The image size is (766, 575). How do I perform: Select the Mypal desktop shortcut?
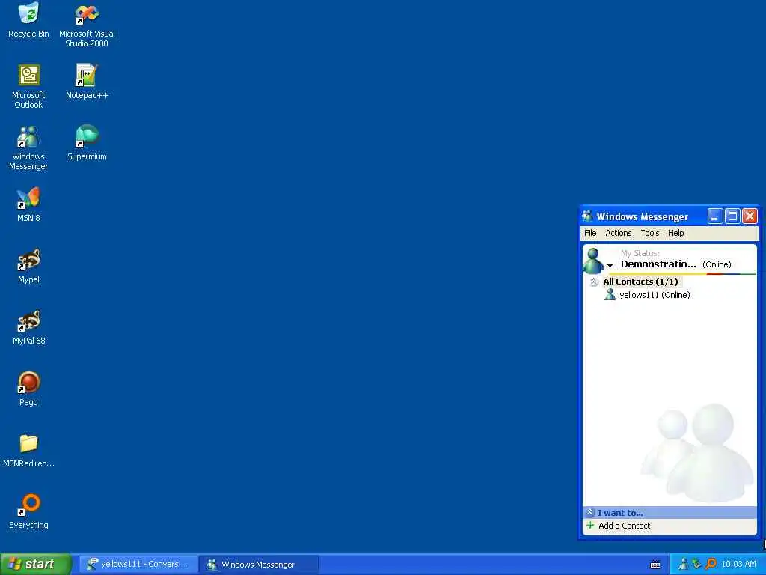coord(29,266)
